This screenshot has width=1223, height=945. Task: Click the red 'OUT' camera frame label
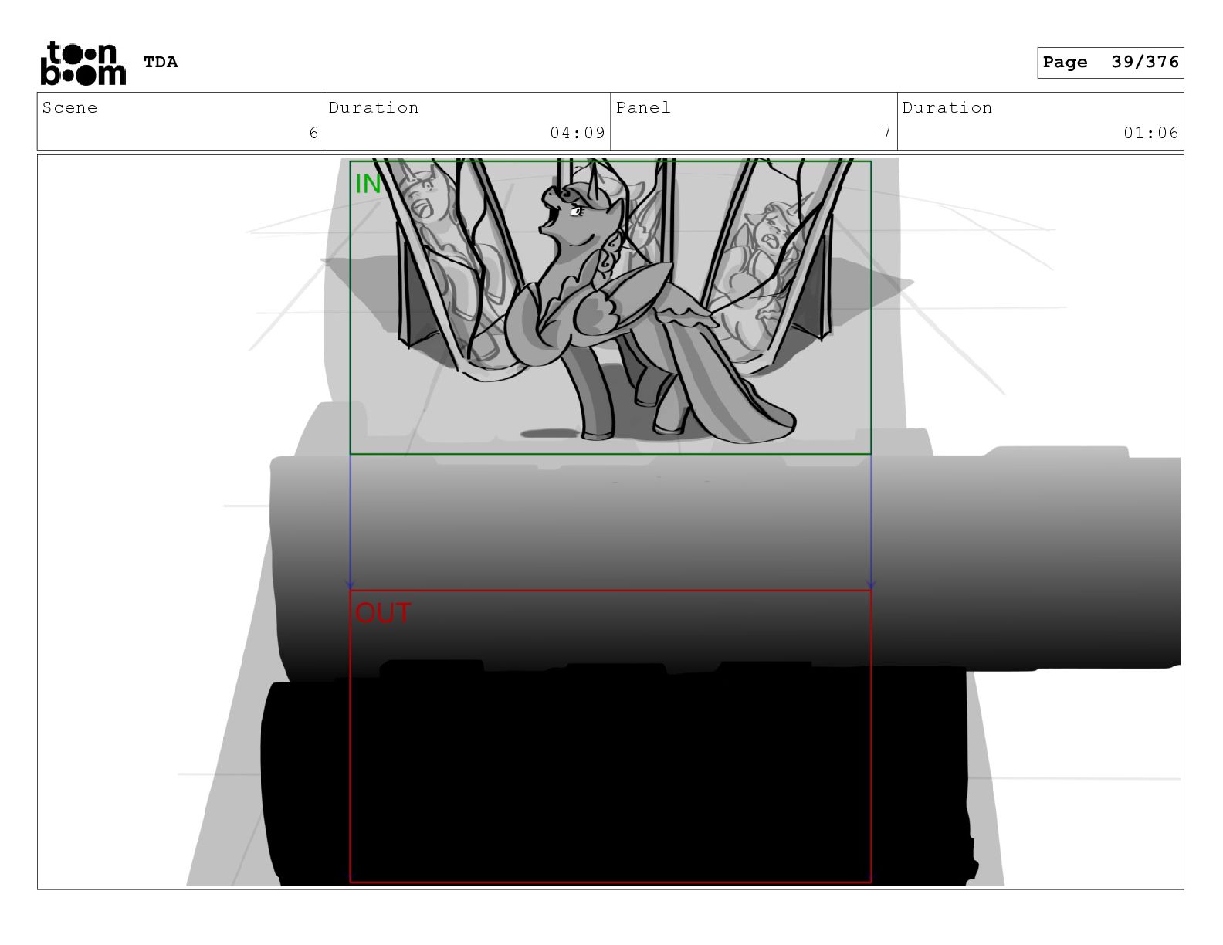click(383, 613)
